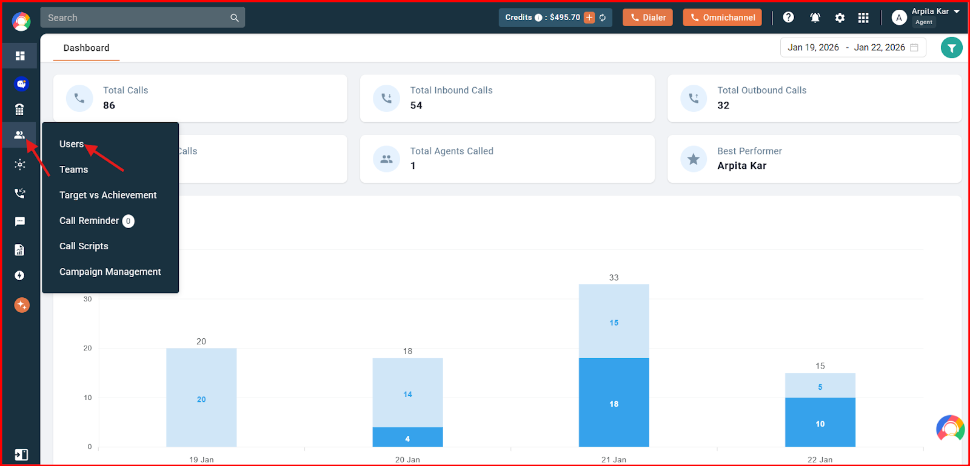Screen dimensions: 970x466
Task: Click the Total Inbound Calls phone icon
Action: (386, 98)
